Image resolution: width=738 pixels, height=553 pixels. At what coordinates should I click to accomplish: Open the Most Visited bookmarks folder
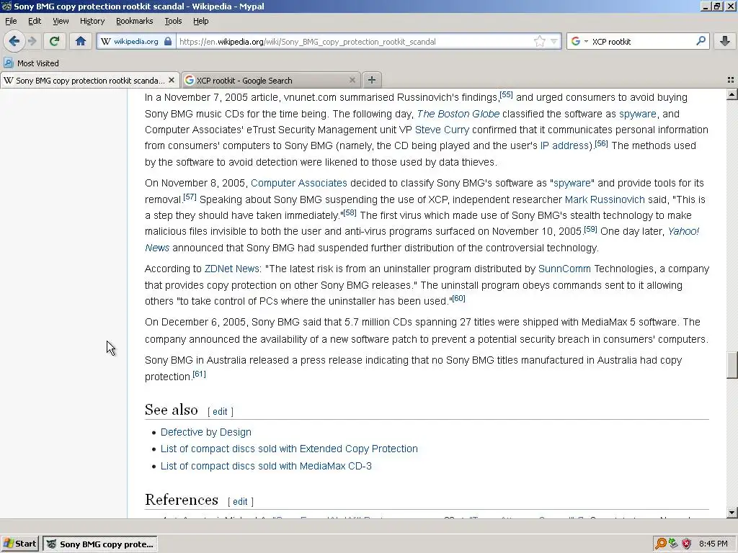click(x=32, y=63)
